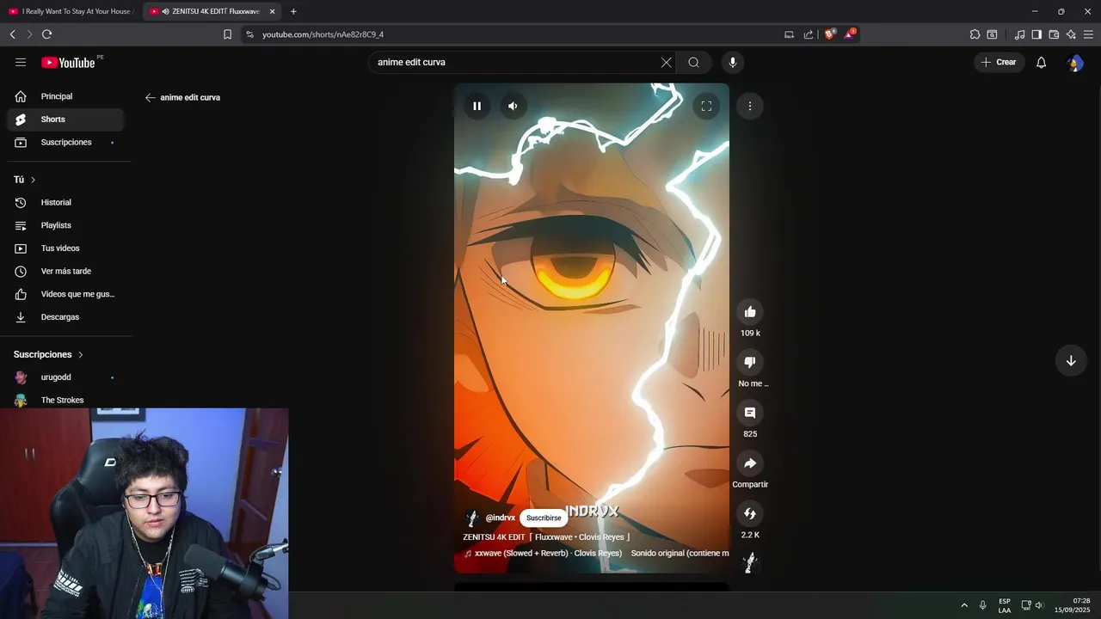Open clock showing 07:28 in taskbar

1072,605
